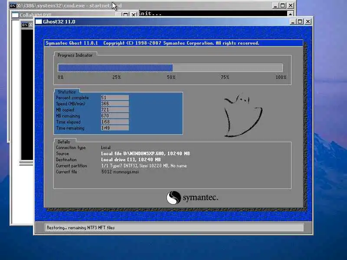Click scroll up arrow in cmd window
The image size is (347, 260).
pos(290,14)
